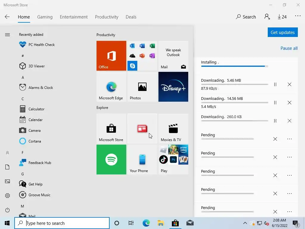Switch to the Deals tab
Viewport: 305px width, 229px height.
tap(131, 17)
